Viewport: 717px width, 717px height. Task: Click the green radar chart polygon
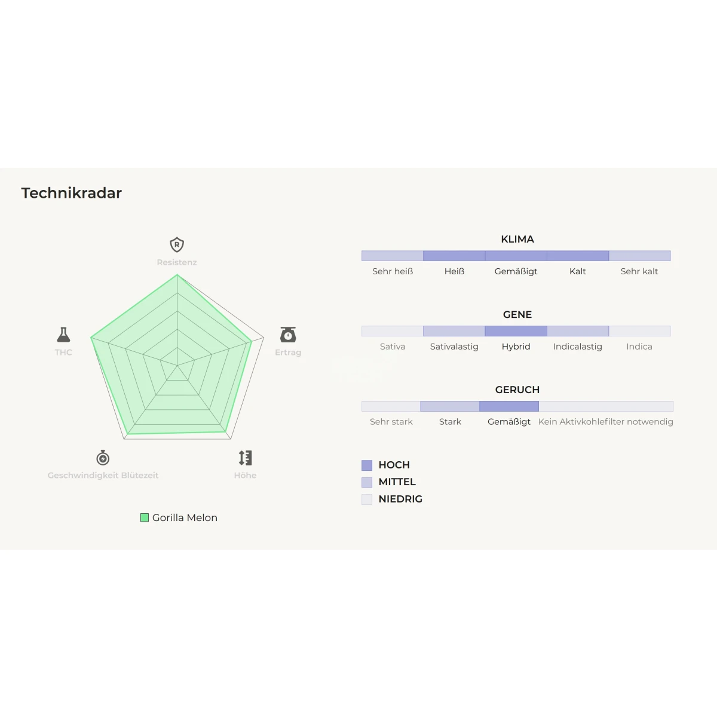click(x=174, y=364)
